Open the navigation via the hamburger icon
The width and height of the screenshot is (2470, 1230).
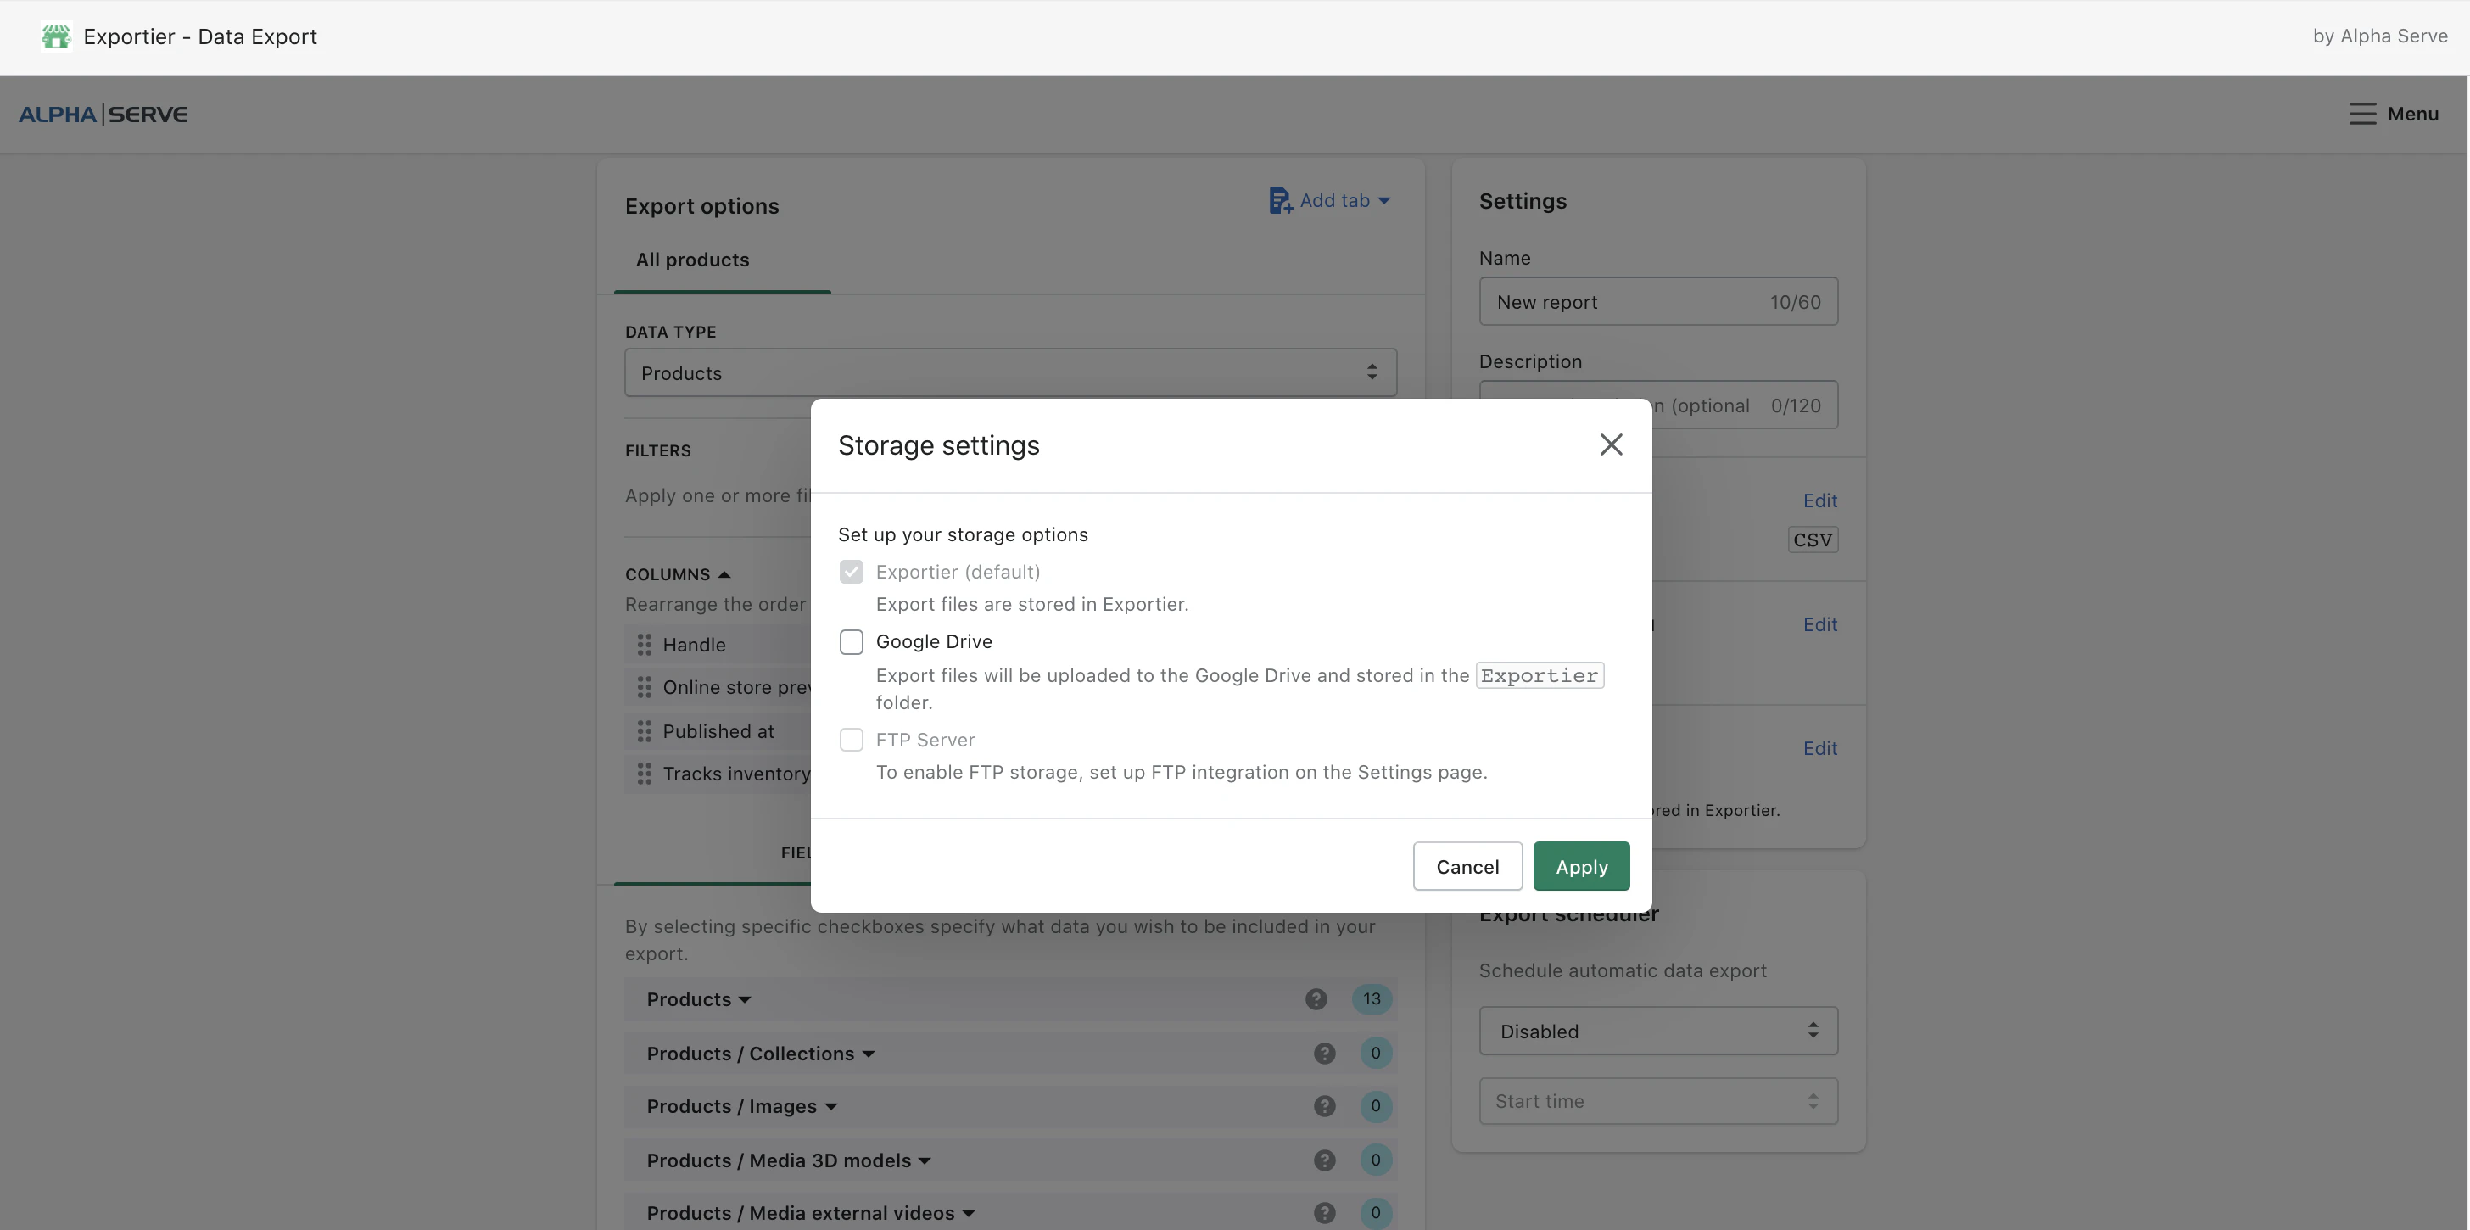pos(2361,114)
